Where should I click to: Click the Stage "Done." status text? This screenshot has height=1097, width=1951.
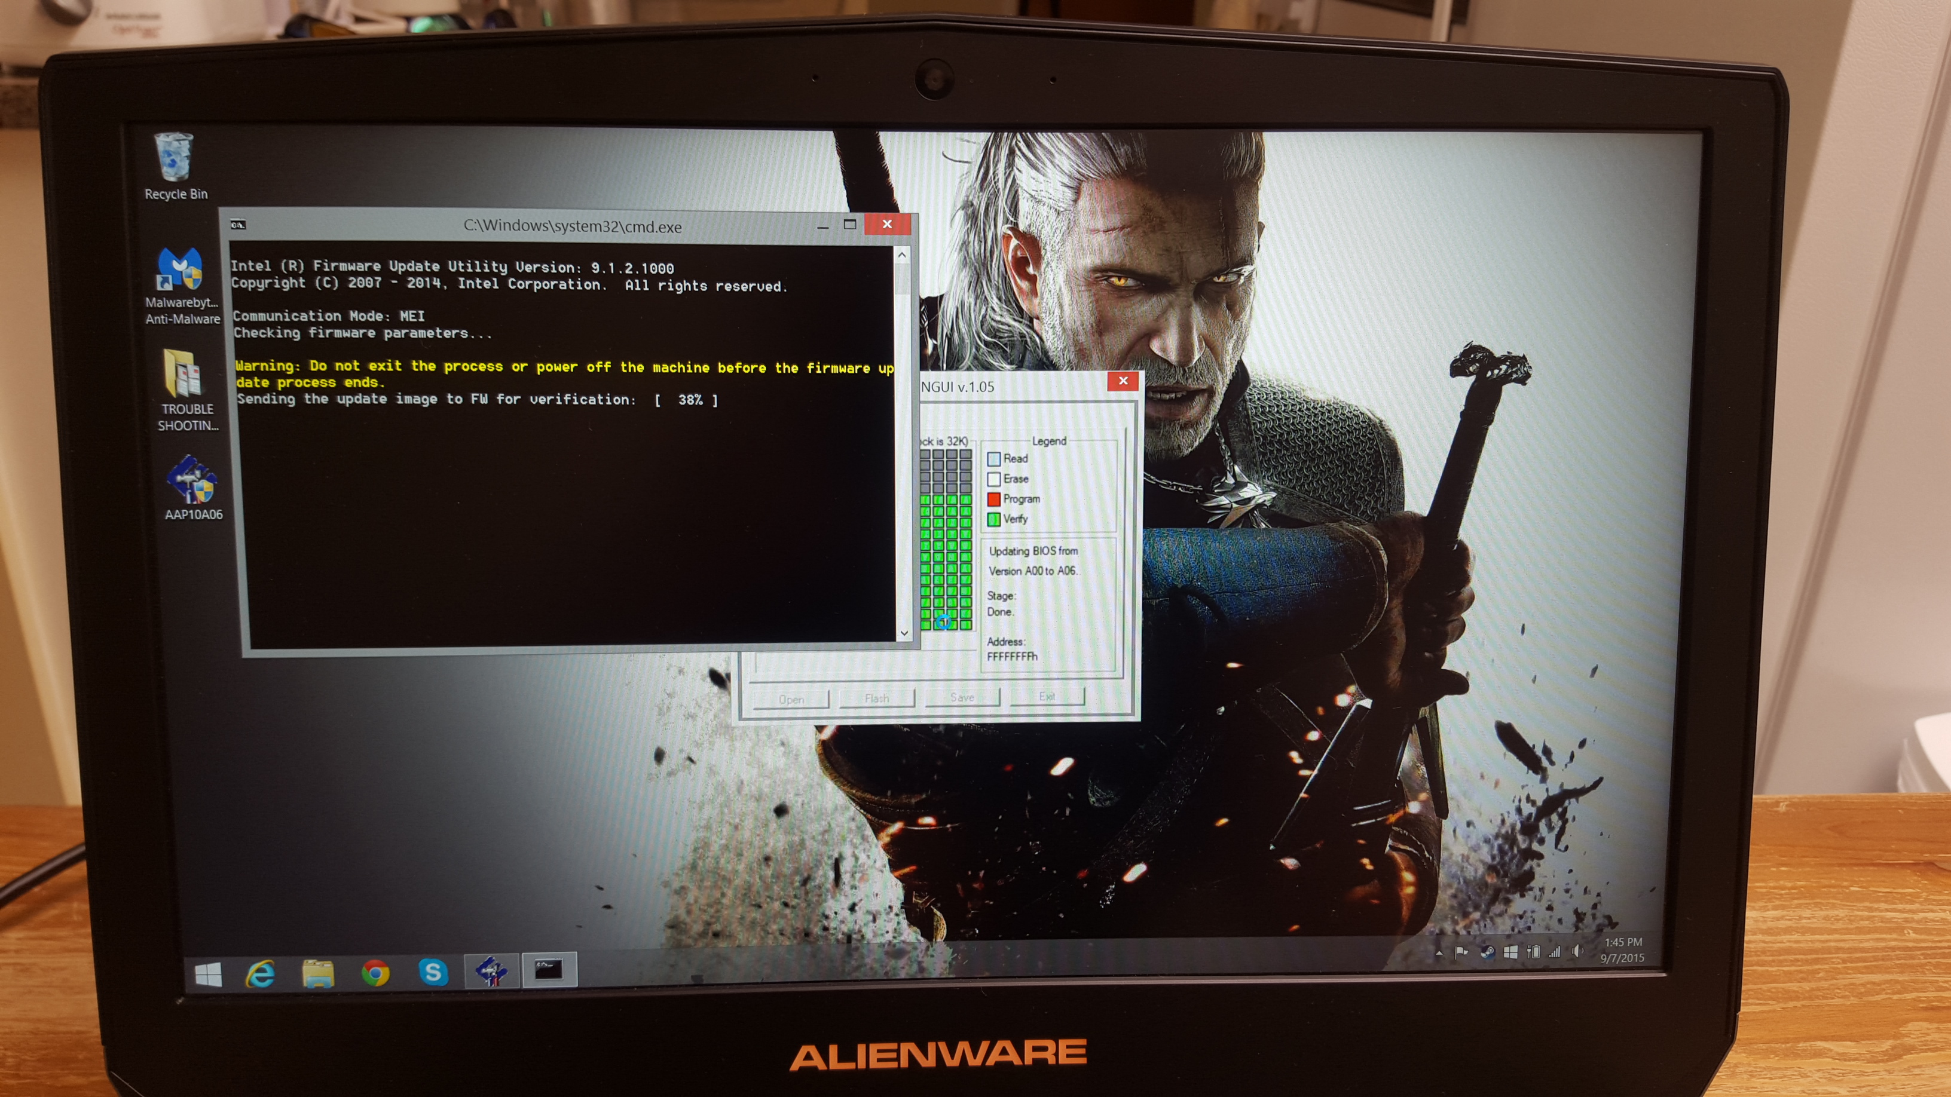point(1000,612)
